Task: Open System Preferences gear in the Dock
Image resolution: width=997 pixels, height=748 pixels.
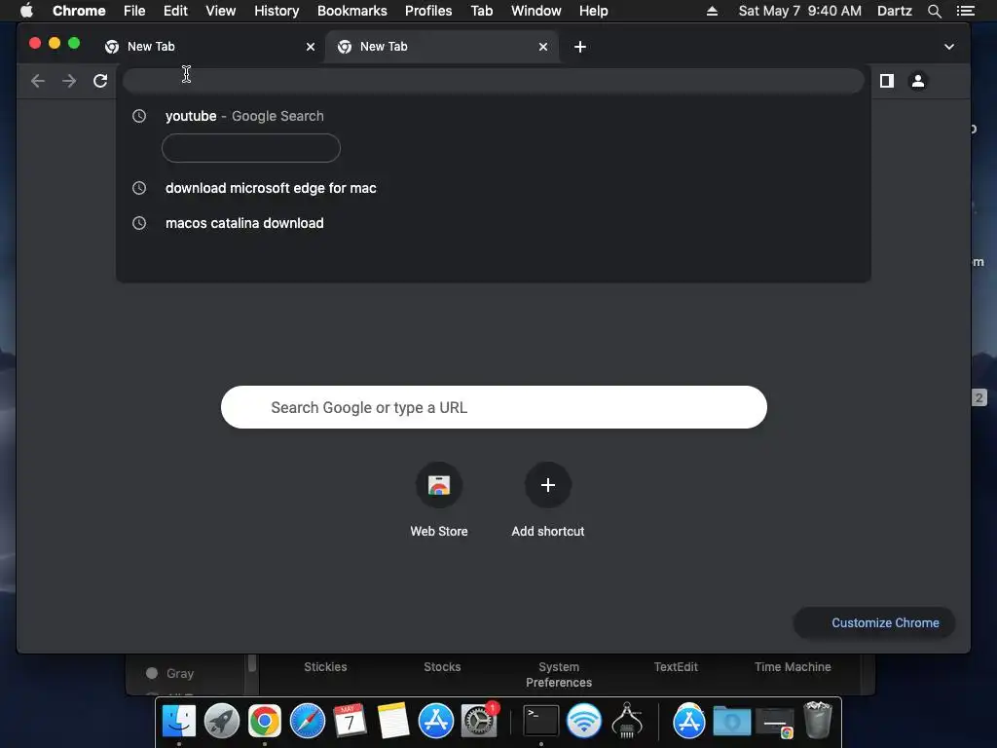Action: [x=479, y=721]
